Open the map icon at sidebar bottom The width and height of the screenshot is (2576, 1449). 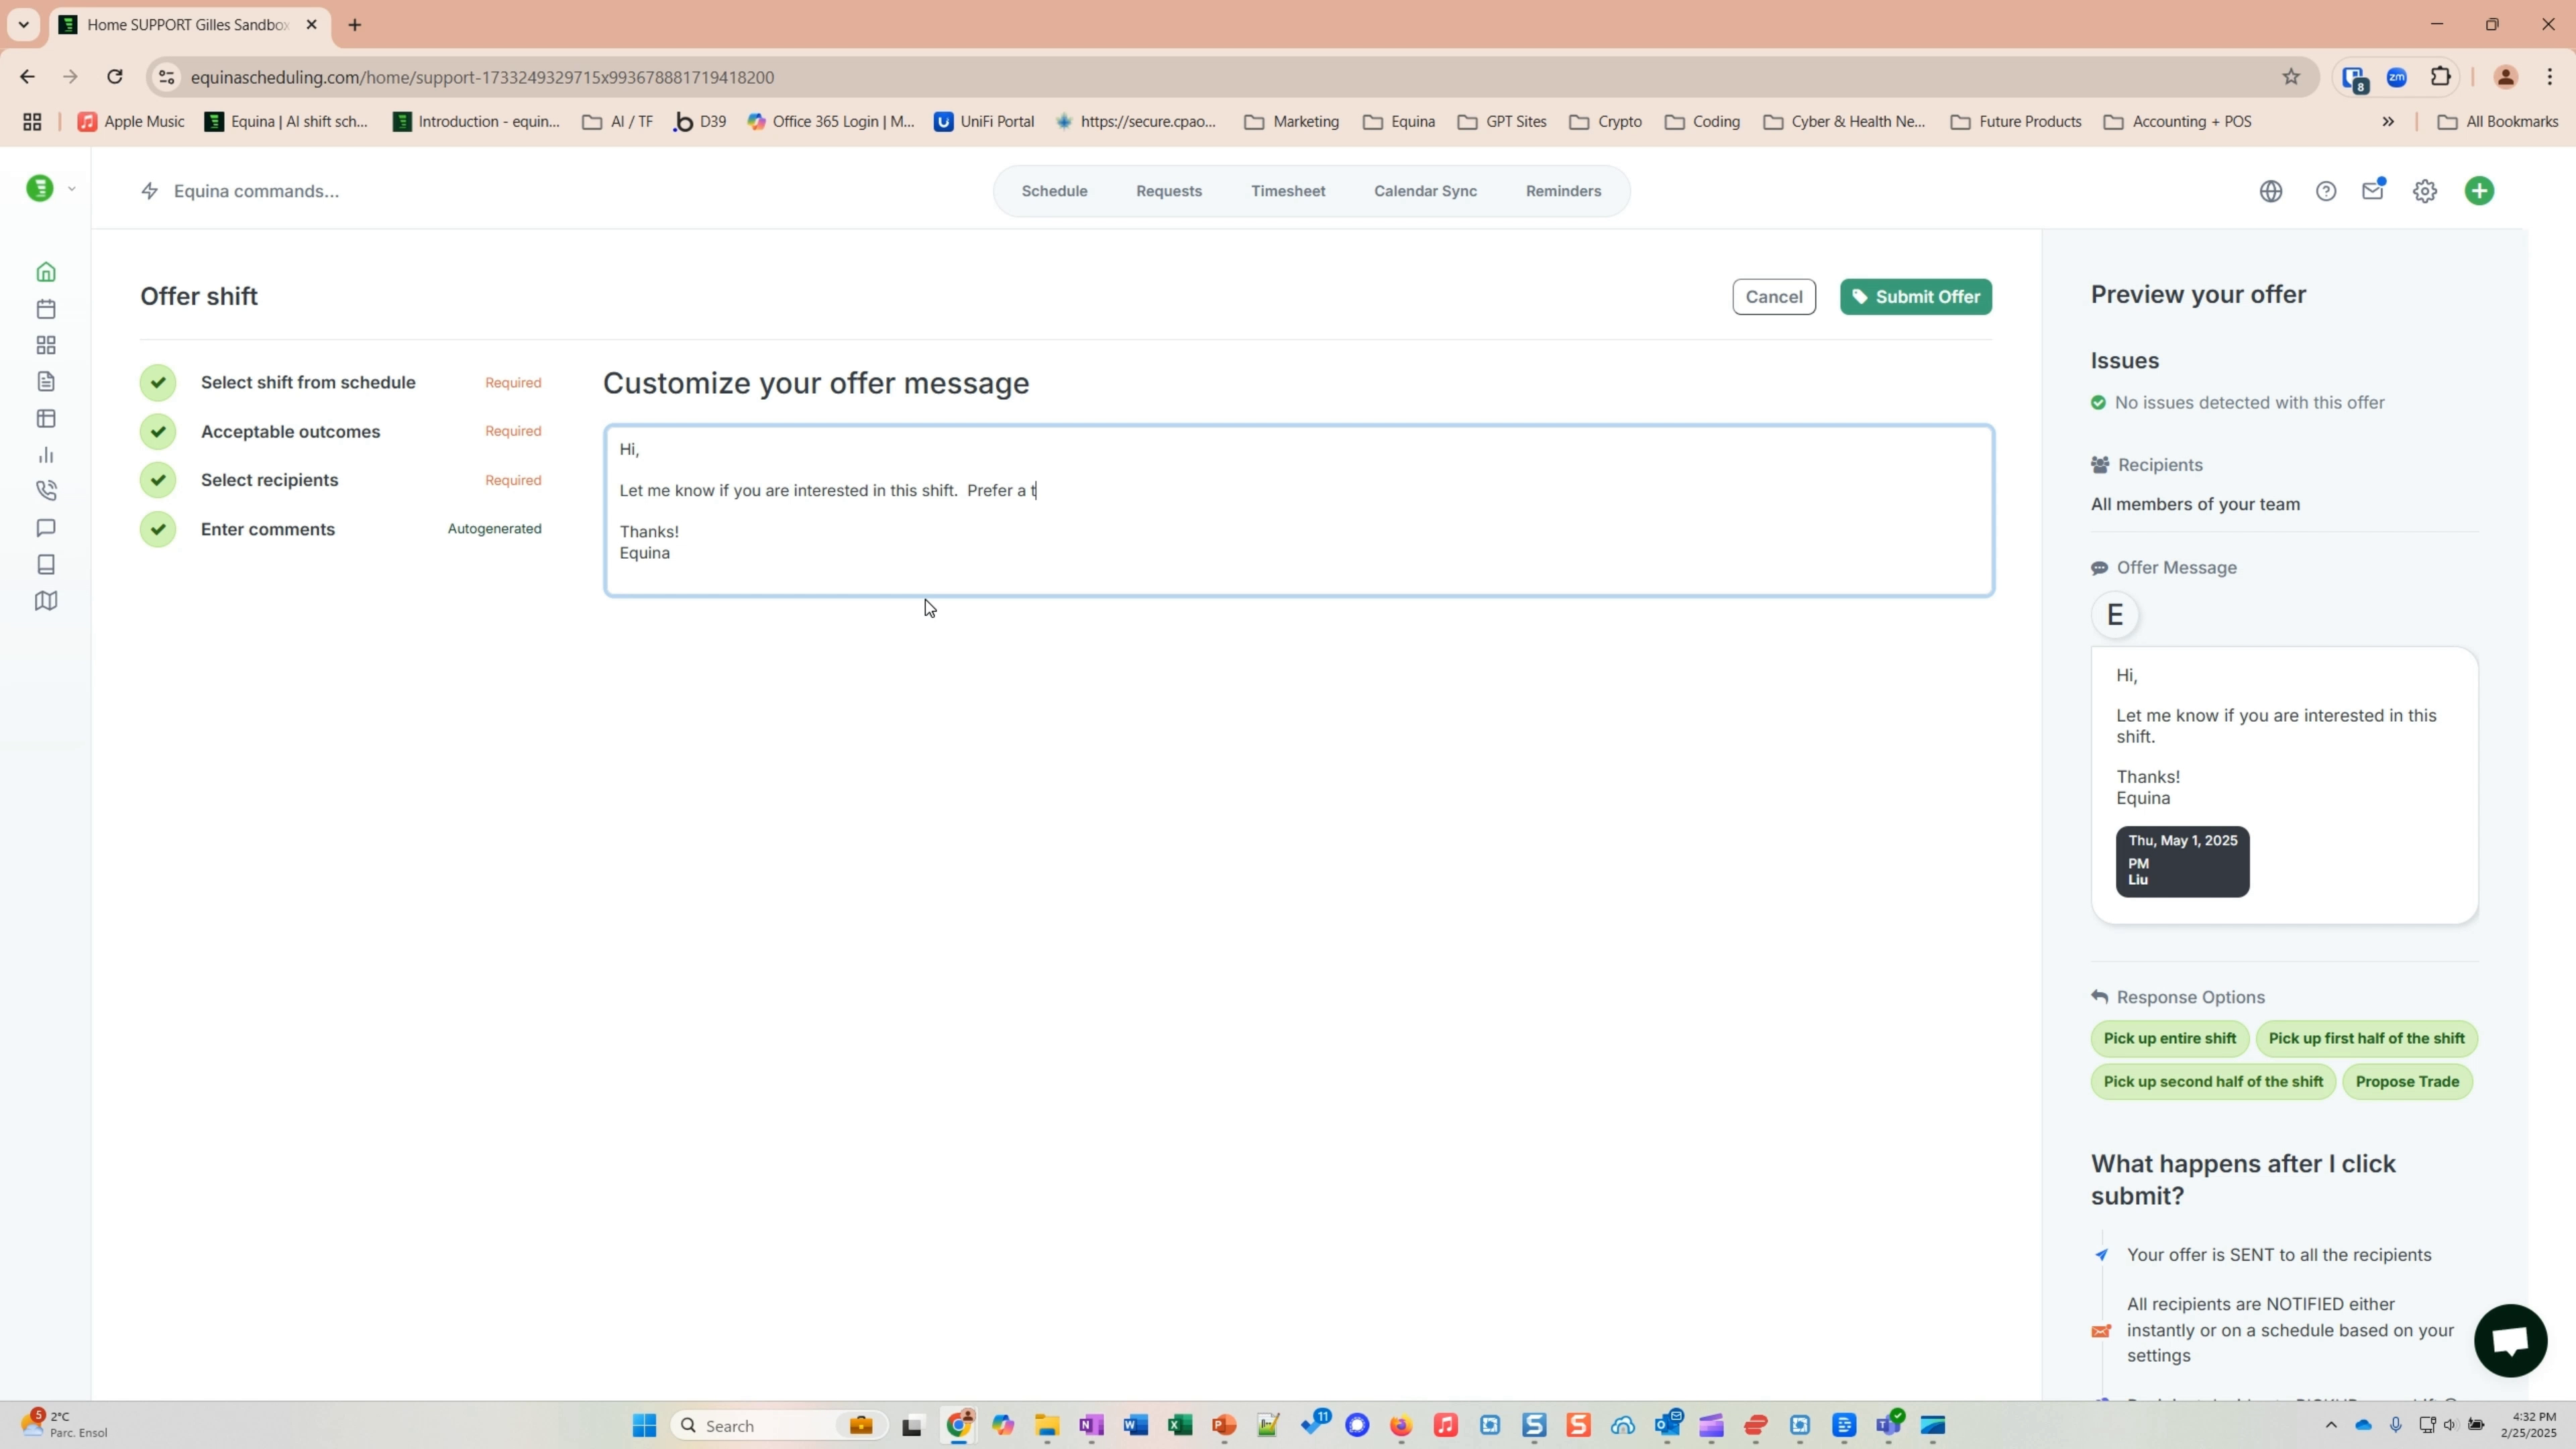(x=45, y=600)
